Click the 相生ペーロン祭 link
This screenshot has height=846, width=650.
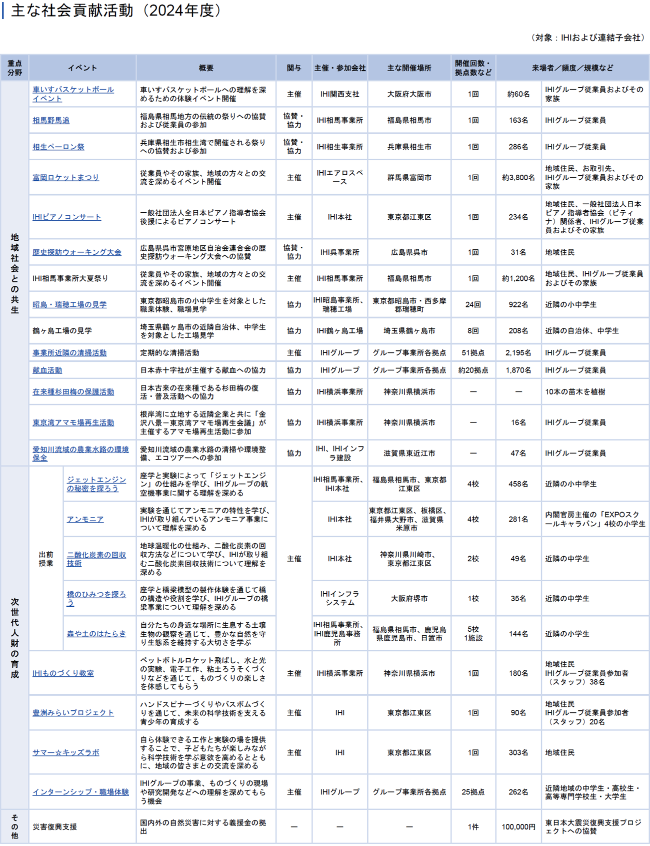click(x=58, y=147)
